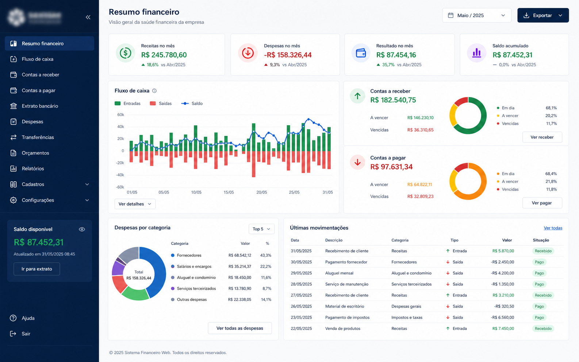Image resolution: width=579 pixels, height=362 pixels.
Task: Open Resumo financeiro in the sidebar
Action: coord(50,43)
